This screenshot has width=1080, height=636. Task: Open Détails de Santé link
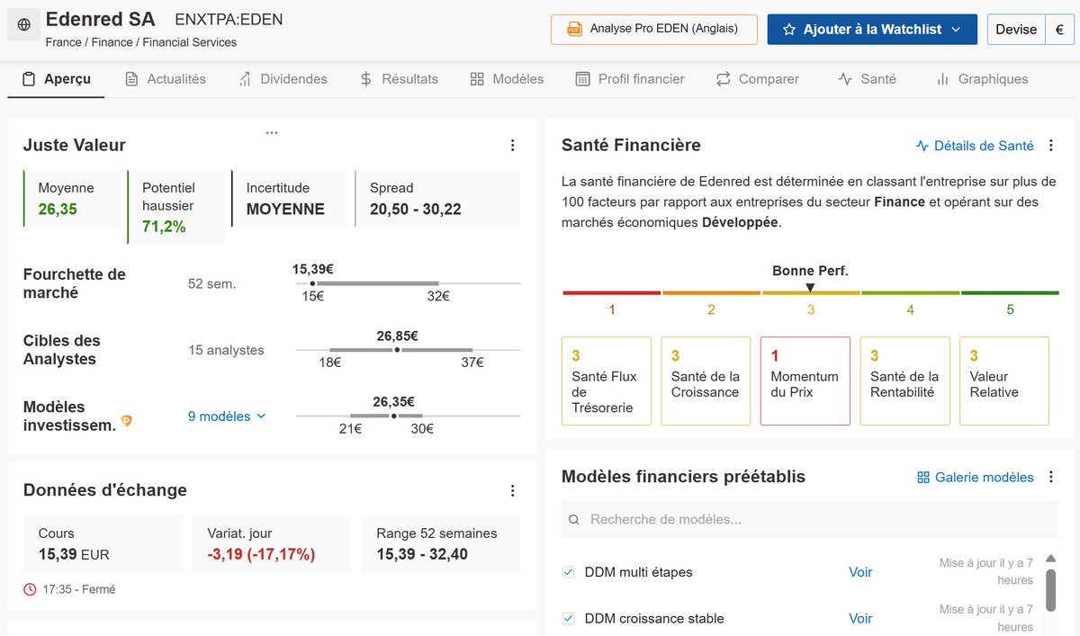point(975,146)
